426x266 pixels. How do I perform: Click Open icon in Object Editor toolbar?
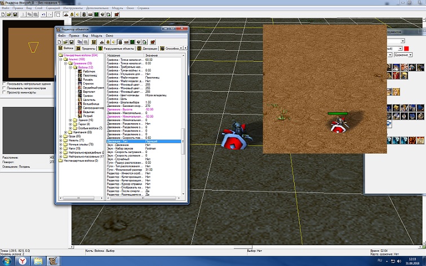65,42
